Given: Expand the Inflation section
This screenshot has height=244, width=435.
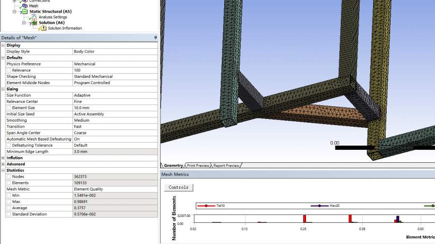Looking at the screenshot, I should 3,158.
